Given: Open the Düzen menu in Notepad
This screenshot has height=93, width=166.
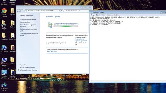Looking at the screenshot, I should (98, 15).
